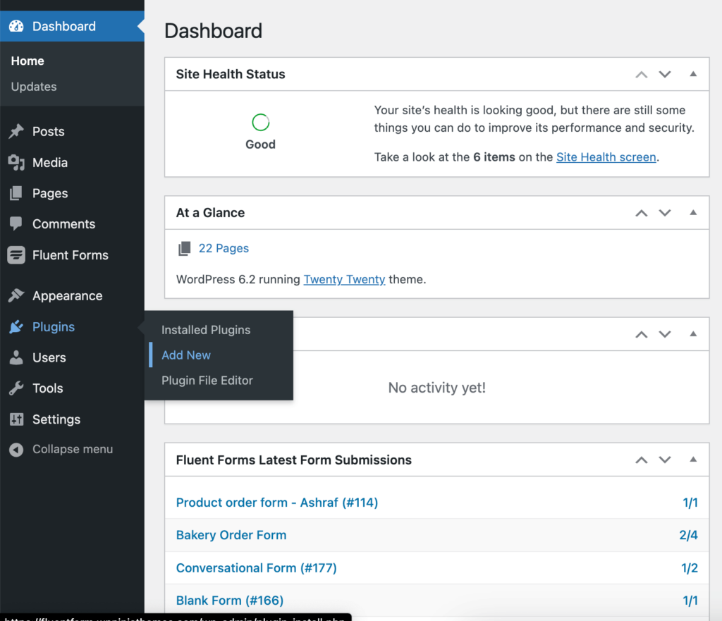Screen dimensions: 722x621
Task: Select the Posts pushpin icon
Action: pos(17,131)
